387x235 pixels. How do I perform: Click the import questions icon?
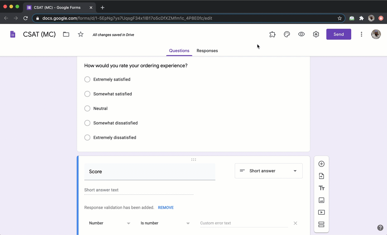(x=321, y=176)
